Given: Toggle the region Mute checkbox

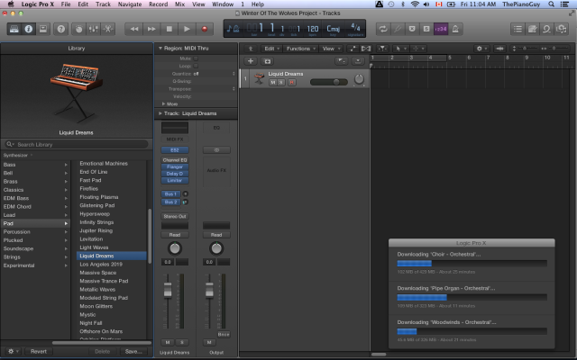Looking at the screenshot, I should point(196,58).
